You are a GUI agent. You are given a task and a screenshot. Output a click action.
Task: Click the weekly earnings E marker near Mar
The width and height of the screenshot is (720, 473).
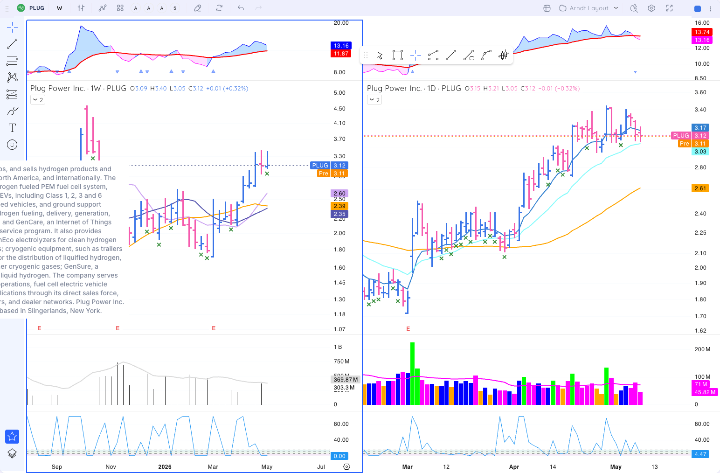pyautogui.click(x=214, y=328)
